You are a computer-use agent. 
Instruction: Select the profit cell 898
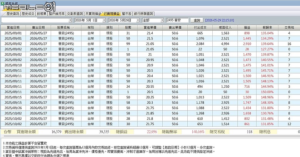coord(247,33)
